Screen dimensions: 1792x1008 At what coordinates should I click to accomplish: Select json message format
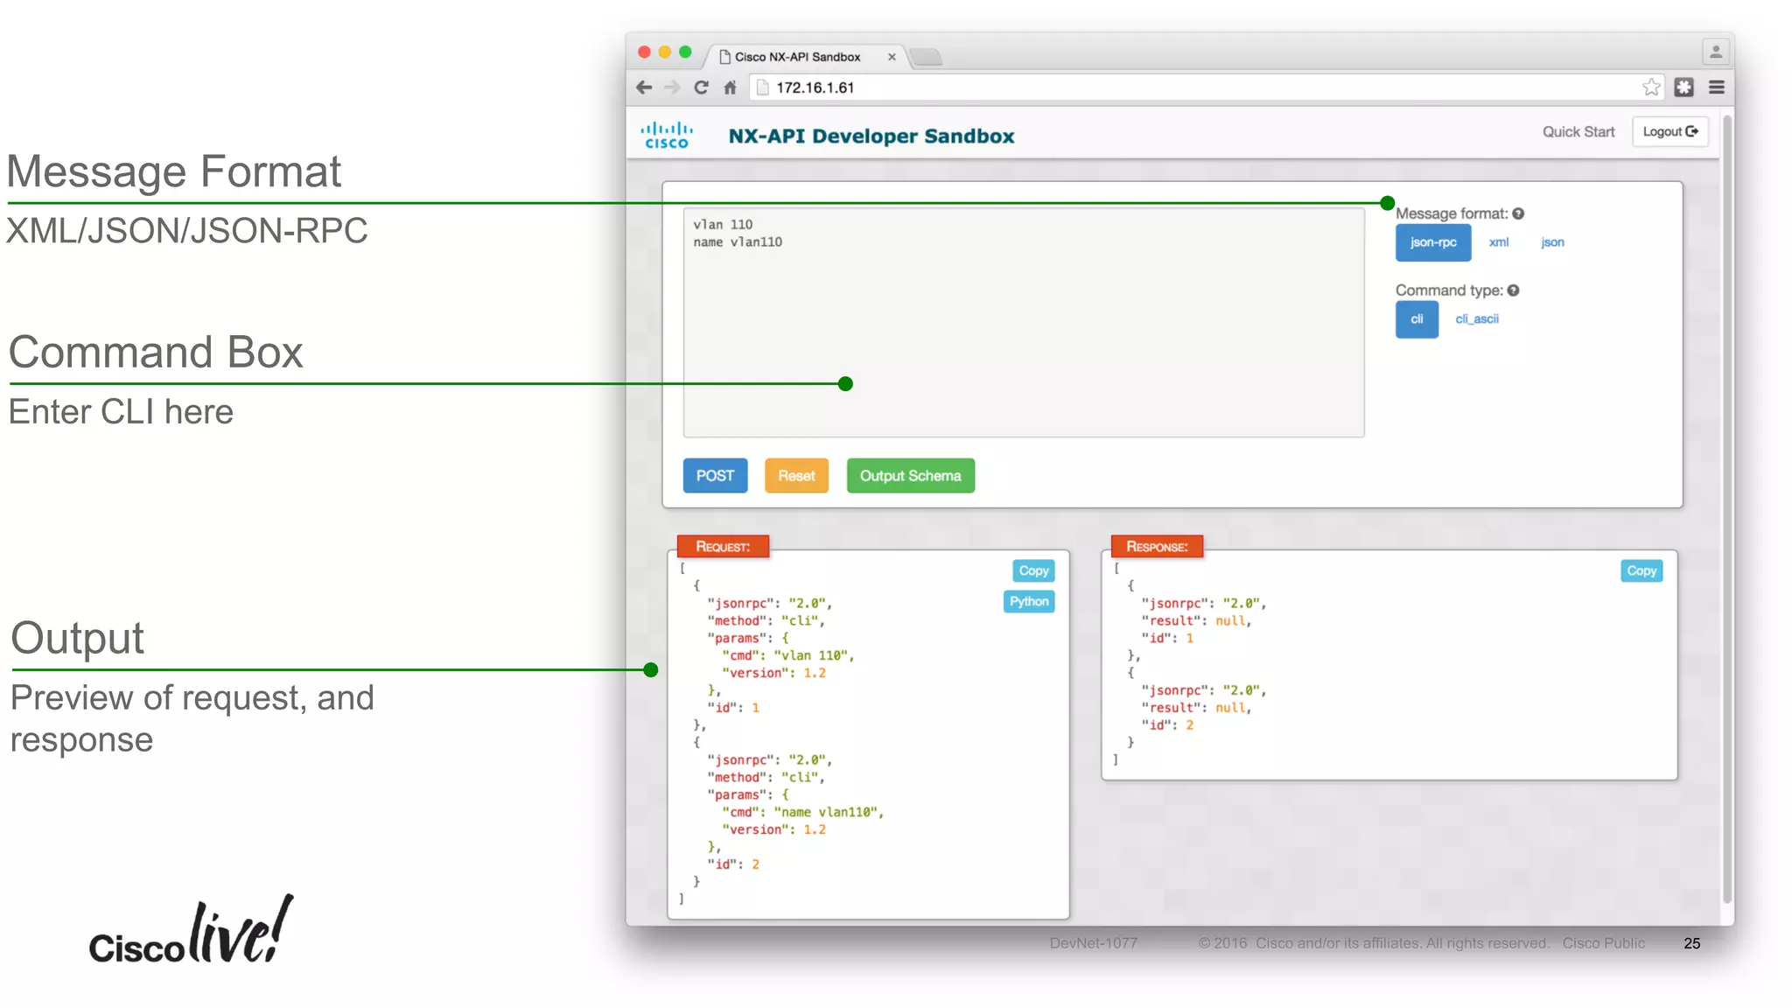tap(1552, 242)
